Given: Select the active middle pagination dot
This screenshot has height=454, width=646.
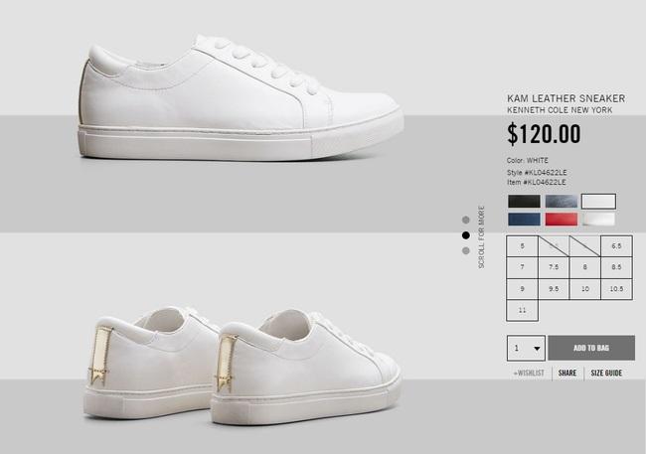Looking at the screenshot, I should tap(466, 235).
